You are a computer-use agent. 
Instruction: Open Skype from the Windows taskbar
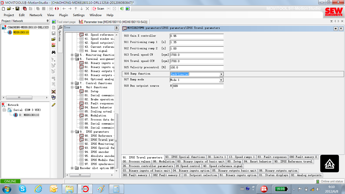(x=22, y=189)
